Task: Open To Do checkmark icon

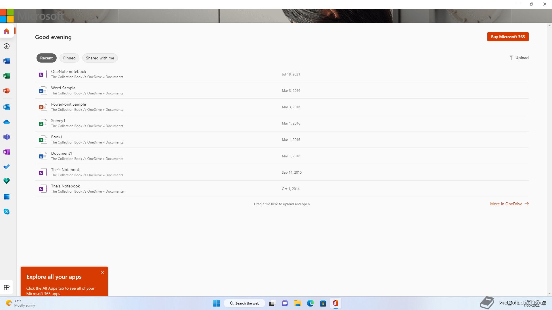Action: coord(7,167)
